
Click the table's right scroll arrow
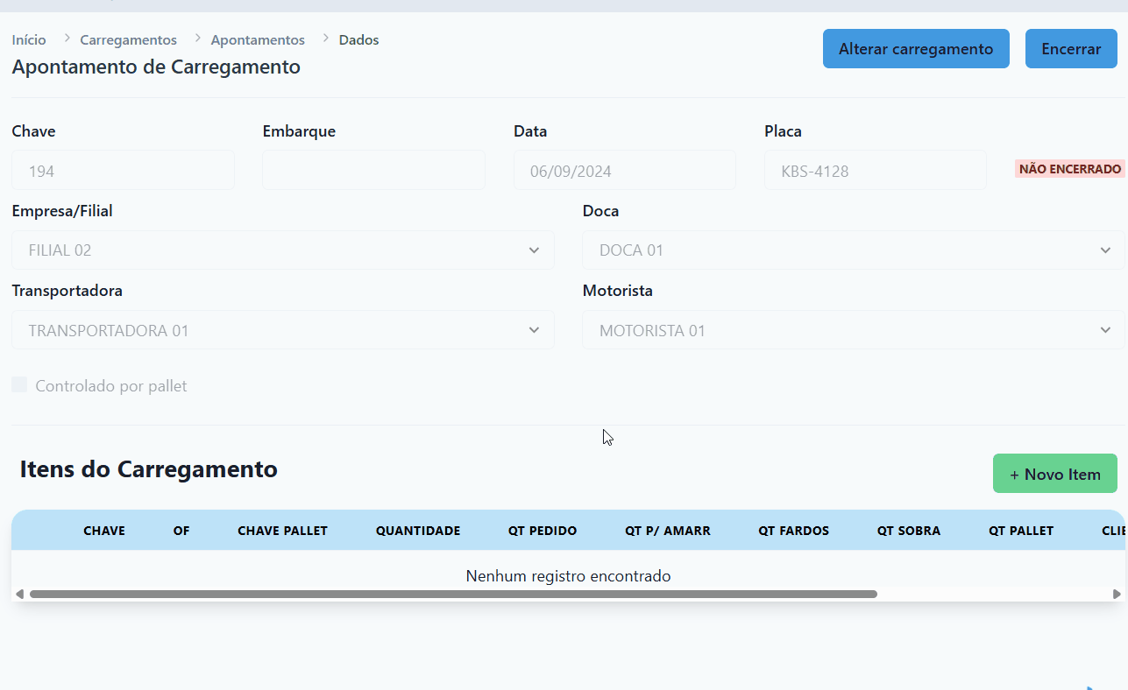[x=1117, y=594]
